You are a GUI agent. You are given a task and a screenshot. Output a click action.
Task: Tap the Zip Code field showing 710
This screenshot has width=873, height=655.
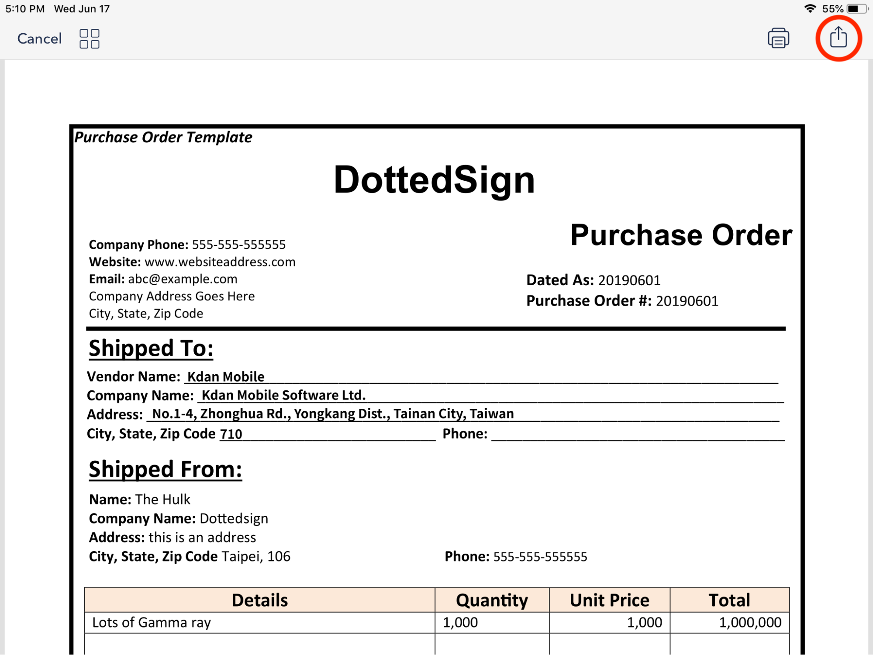pos(328,434)
